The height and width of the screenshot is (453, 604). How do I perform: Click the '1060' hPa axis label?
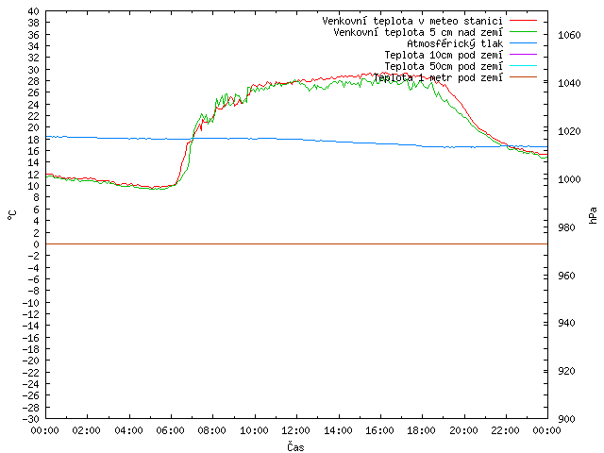(x=569, y=36)
